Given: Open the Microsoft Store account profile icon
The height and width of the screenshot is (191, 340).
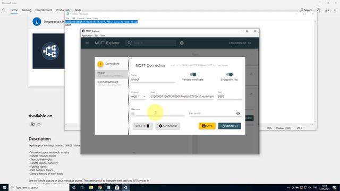Looking at the screenshot, I should 319,10.
